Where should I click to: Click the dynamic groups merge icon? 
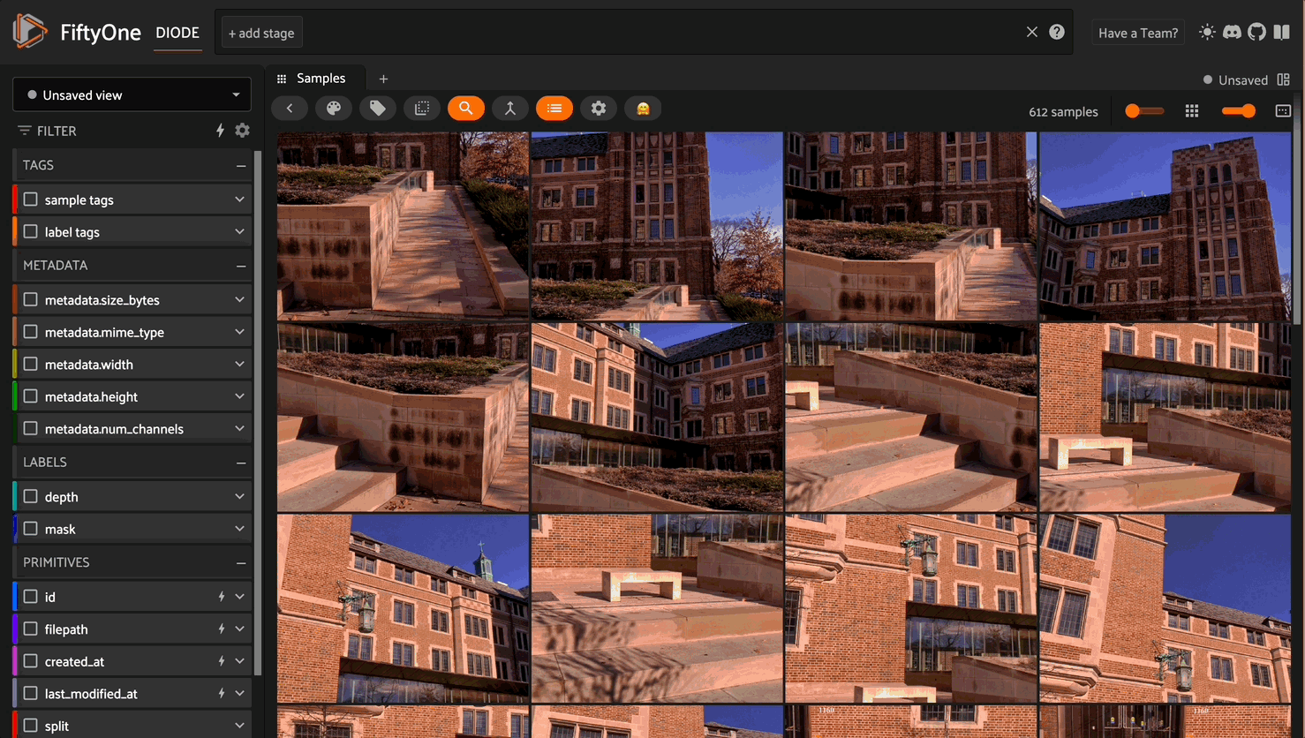point(510,109)
